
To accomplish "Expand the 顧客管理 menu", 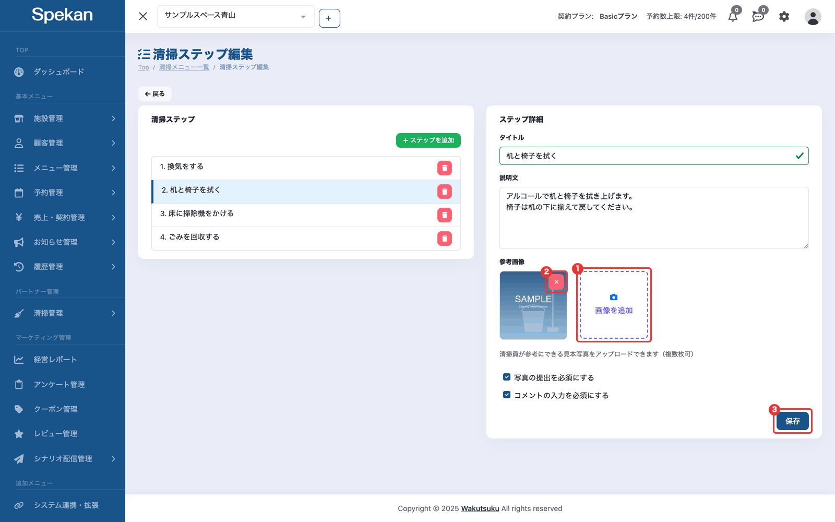I will click(x=63, y=143).
